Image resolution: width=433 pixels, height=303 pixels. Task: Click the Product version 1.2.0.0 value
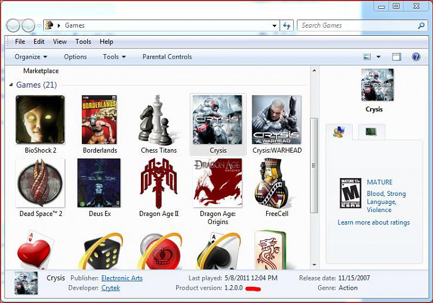tap(233, 288)
